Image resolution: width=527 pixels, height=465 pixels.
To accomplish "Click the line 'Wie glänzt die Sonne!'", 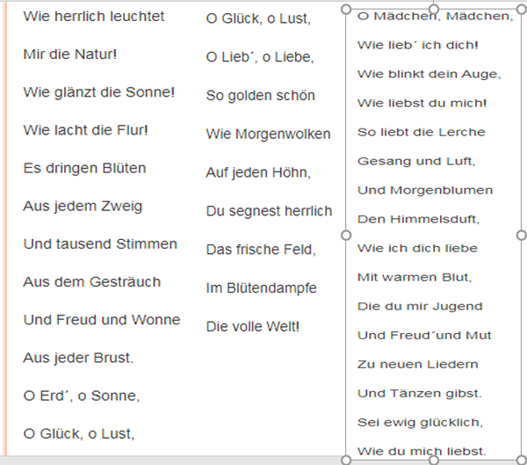I will [x=98, y=92].
